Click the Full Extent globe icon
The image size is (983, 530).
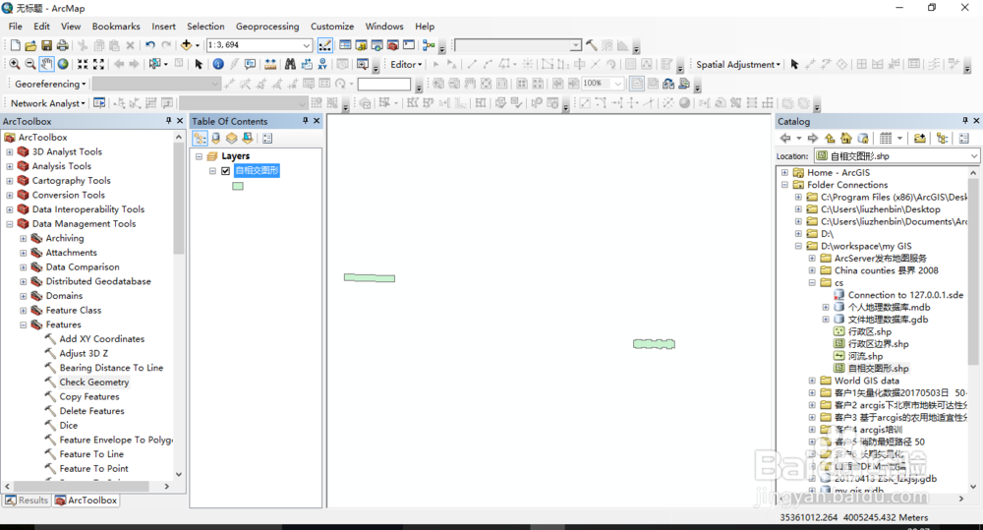(x=63, y=64)
